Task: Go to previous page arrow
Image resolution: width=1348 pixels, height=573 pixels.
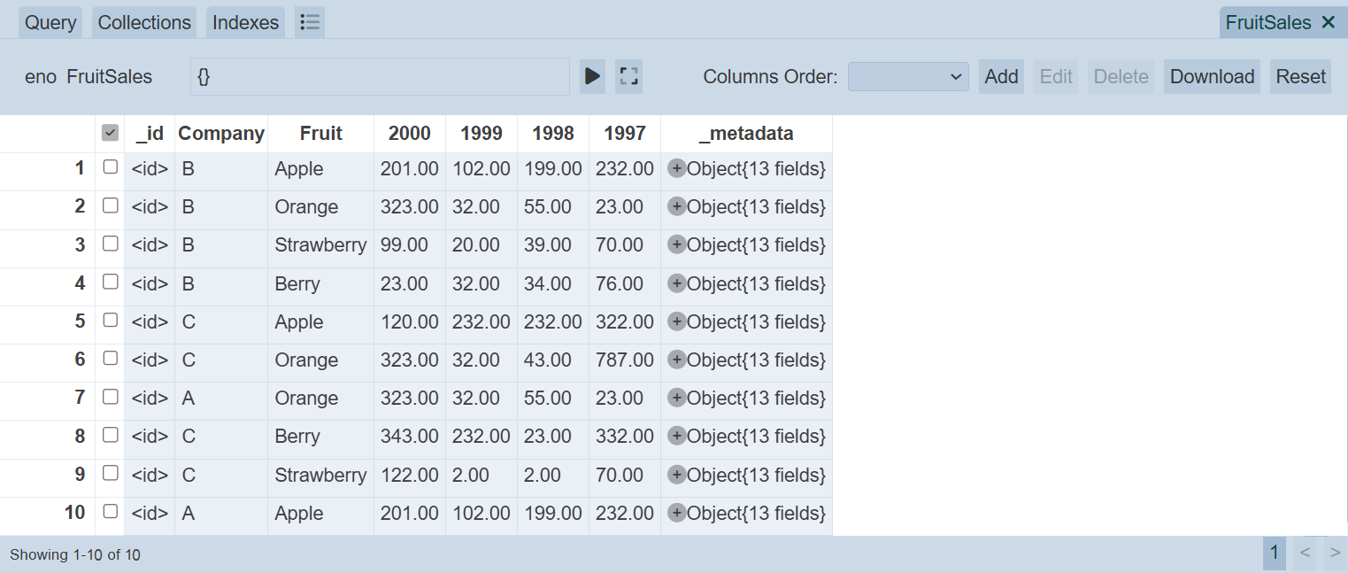Action: (x=1305, y=554)
